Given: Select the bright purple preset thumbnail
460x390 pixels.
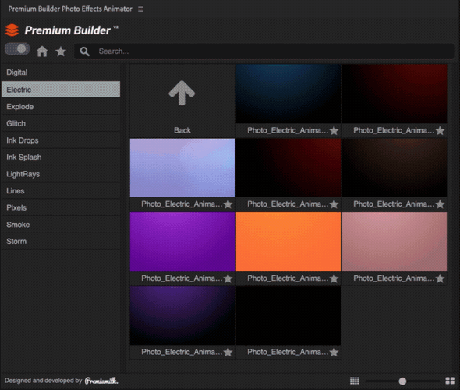Looking at the screenshot, I should [x=182, y=242].
